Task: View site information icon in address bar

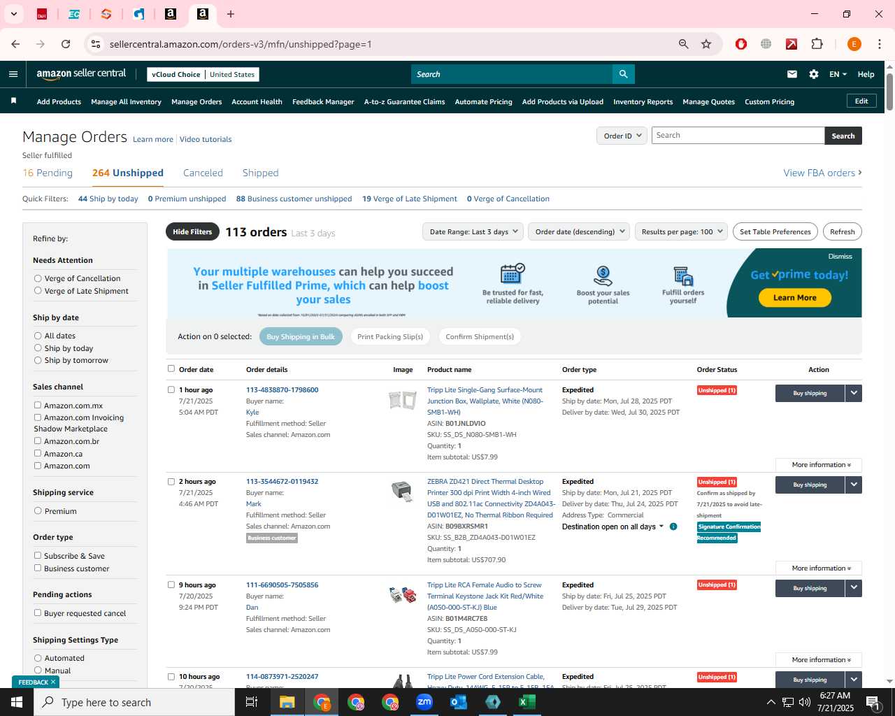Action: (x=96, y=44)
